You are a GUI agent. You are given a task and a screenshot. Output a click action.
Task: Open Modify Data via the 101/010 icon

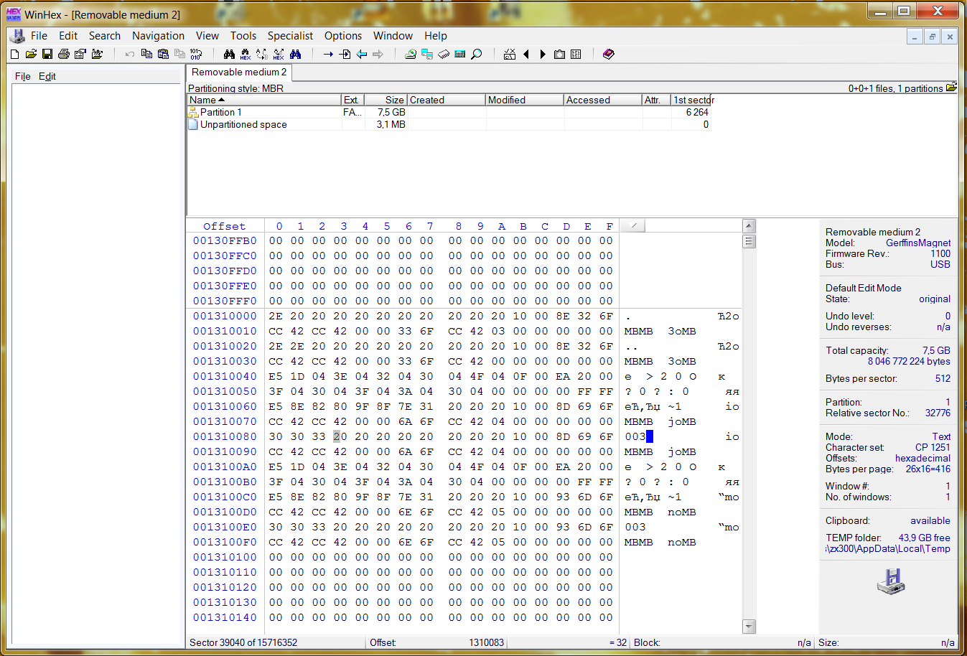pyautogui.click(x=196, y=54)
